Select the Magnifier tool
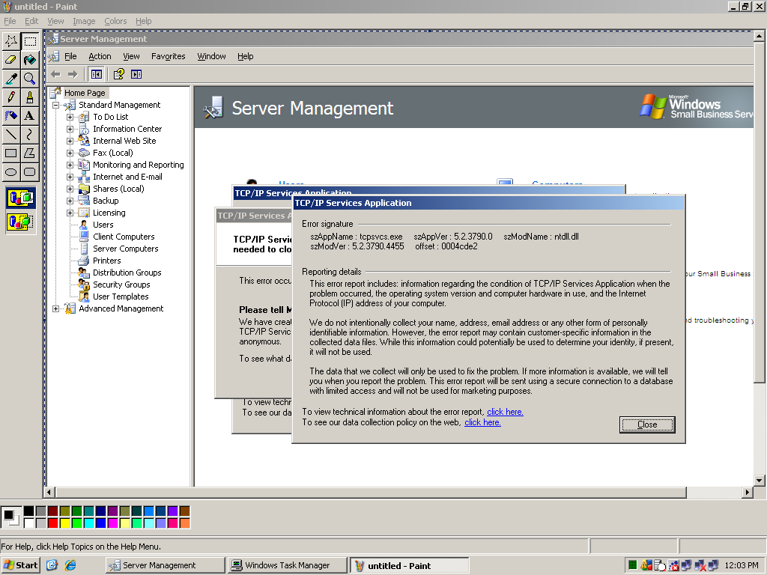The width and height of the screenshot is (767, 575). pos(30,78)
